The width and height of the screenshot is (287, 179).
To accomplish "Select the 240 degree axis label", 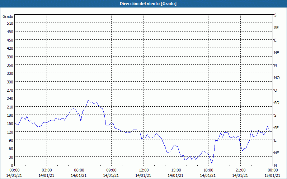I will [x=10, y=99].
